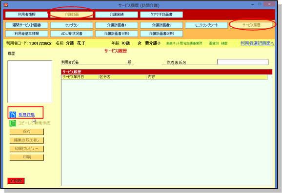Minimize the サービス履歴 window
This screenshot has height=193, width=282.
click(x=253, y=4)
